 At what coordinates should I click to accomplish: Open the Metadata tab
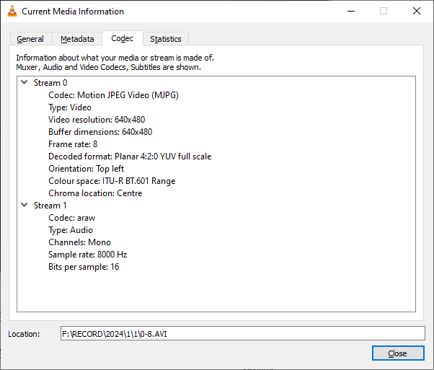[x=77, y=39]
